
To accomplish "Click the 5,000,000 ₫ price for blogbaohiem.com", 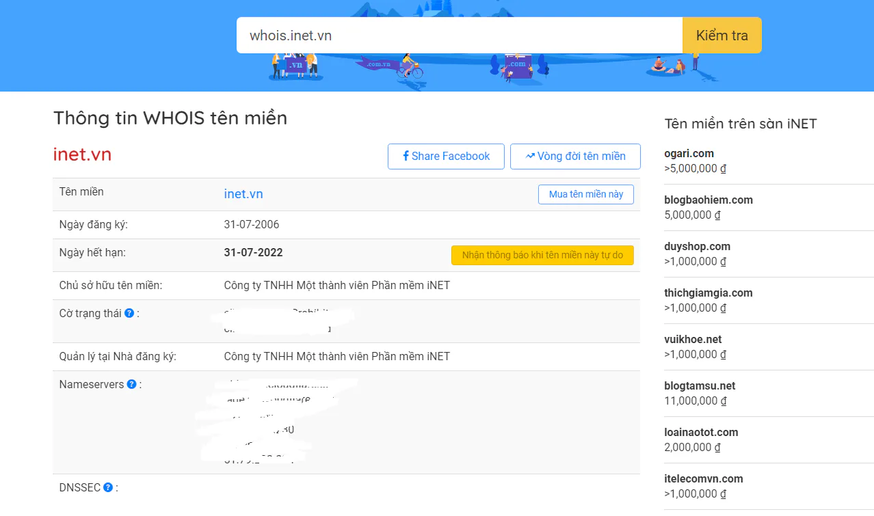I will 692,215.
